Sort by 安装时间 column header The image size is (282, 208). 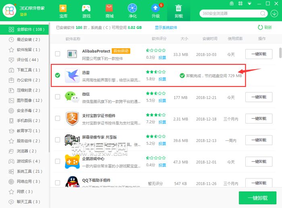(x=210, y=39)
